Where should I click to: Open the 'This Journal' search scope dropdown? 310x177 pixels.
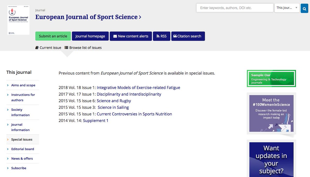tap(287, 8)
